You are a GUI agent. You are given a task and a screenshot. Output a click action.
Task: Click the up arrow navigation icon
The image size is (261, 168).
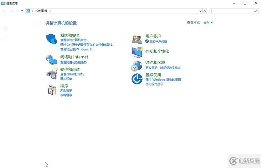(22, 11)
